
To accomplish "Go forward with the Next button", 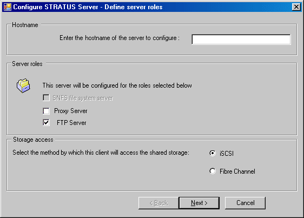I will click(199, 203).
